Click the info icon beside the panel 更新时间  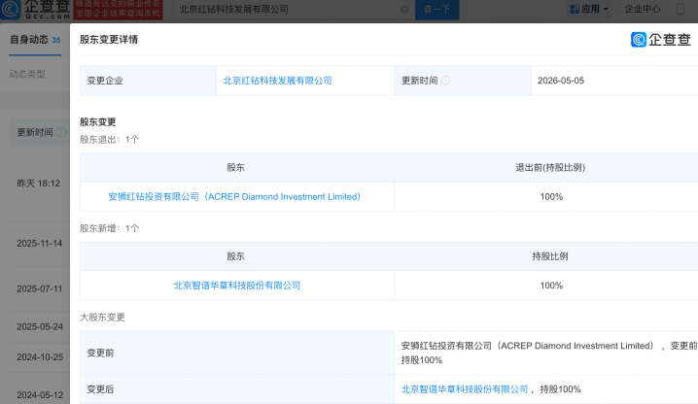pyautogui.click(x=445, y=81)
